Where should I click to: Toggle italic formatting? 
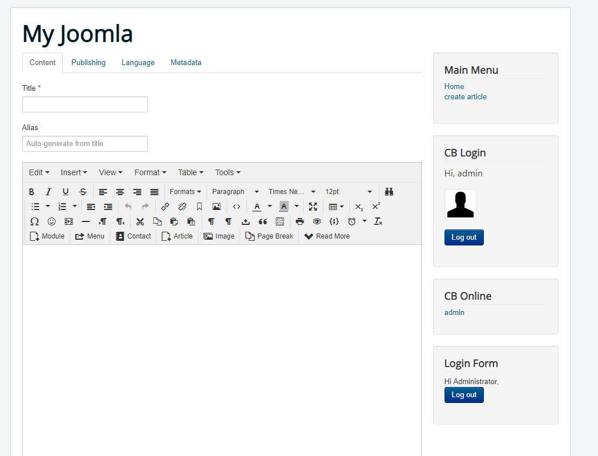tap(49, 192)
